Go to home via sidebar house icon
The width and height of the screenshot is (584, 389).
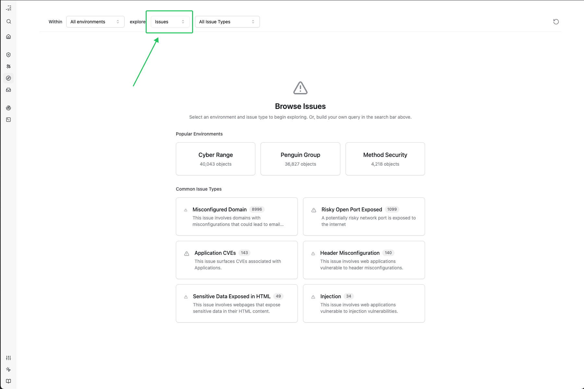tap(9, 37)
